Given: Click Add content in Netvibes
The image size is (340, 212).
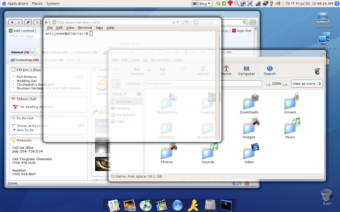Looking at the screenshot, I should [x=22, y=31].
